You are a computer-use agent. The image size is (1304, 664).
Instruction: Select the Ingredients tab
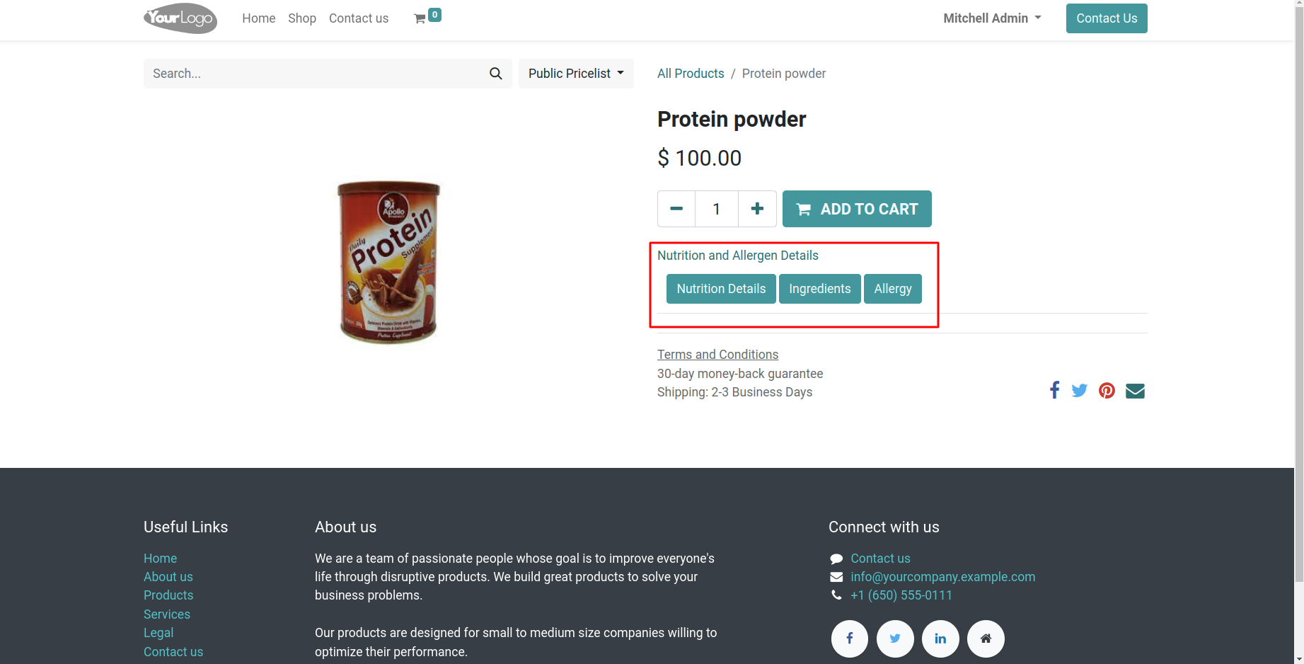[820, 289]
